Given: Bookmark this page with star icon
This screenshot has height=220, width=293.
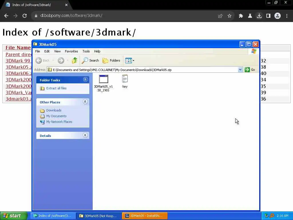Looking at the screenshot, I should 229,16.
